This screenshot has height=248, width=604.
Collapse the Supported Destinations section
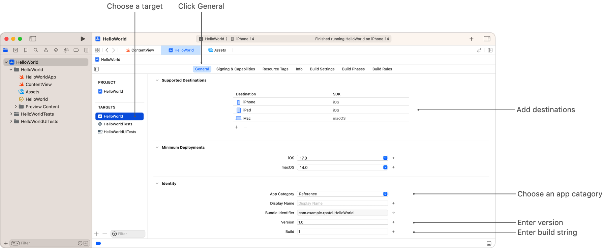tap(157, 80)
